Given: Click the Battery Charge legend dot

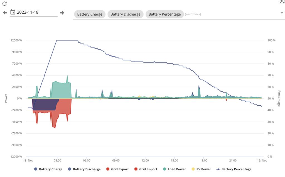Looking at the screenshot, I should (36, 169).
